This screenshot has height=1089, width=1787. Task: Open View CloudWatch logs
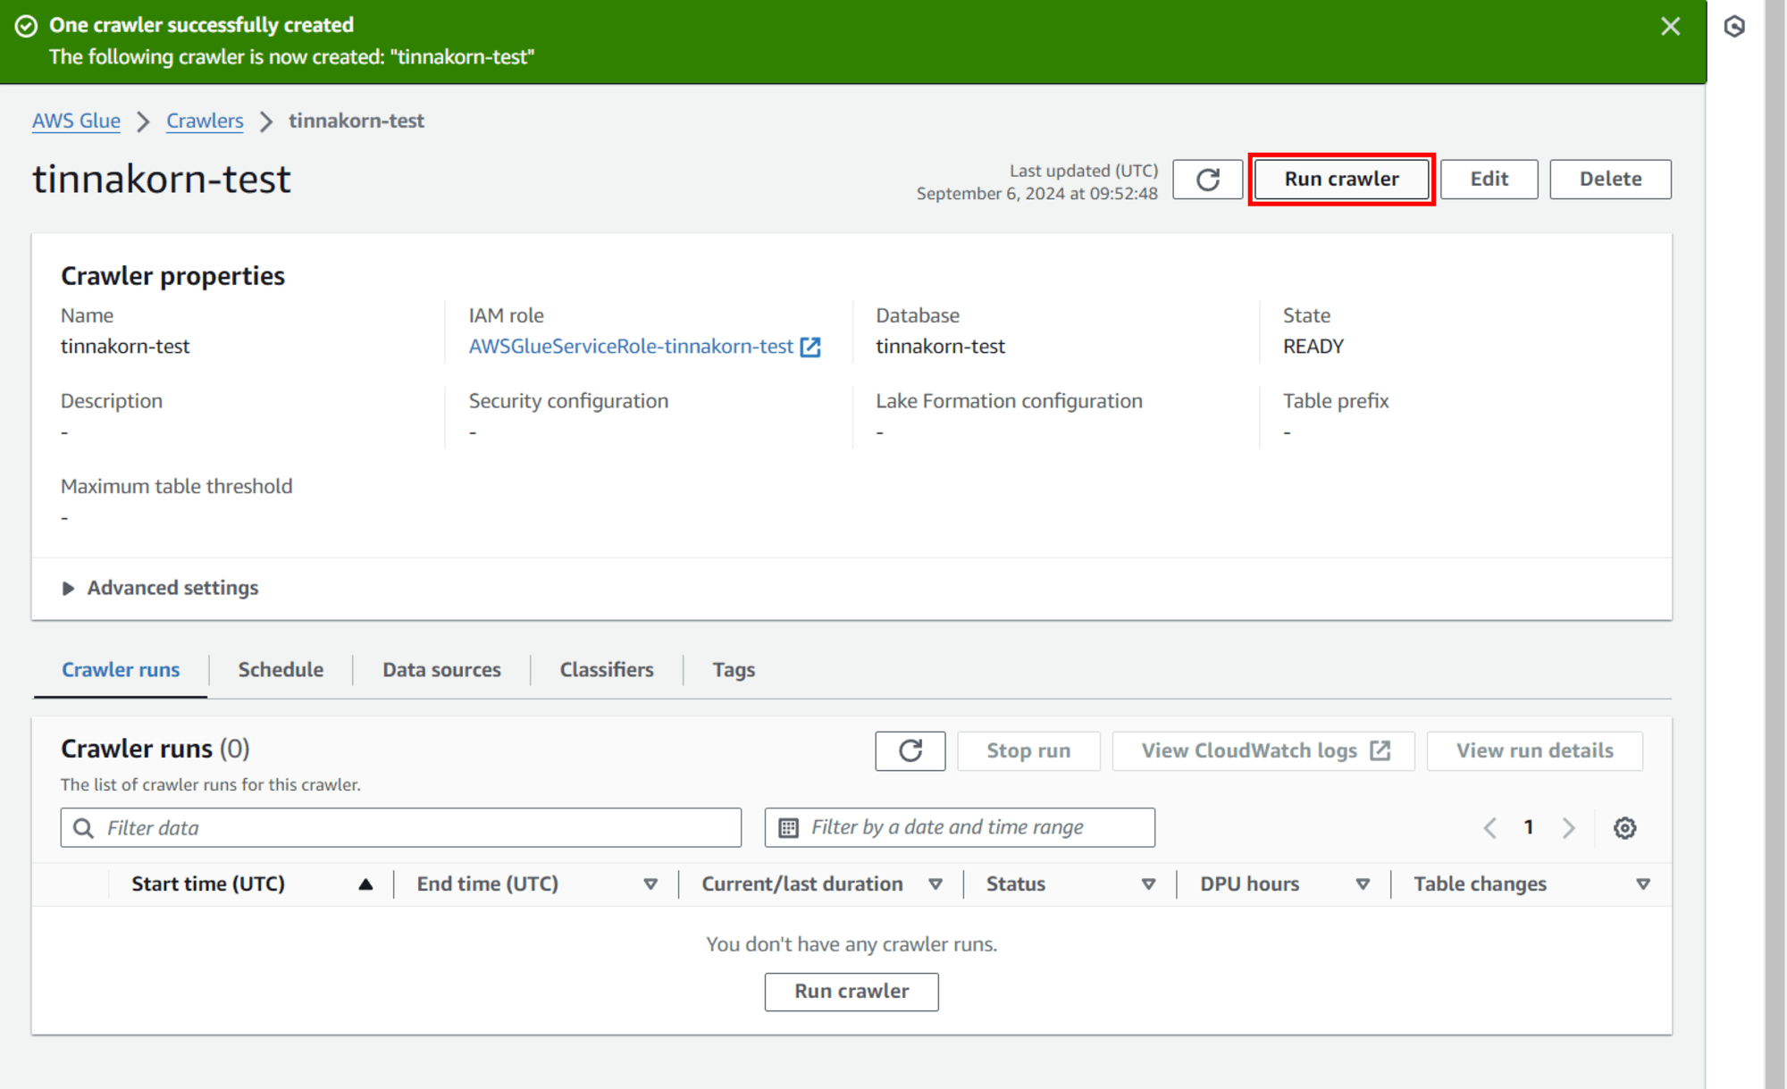click(1263, 750)
